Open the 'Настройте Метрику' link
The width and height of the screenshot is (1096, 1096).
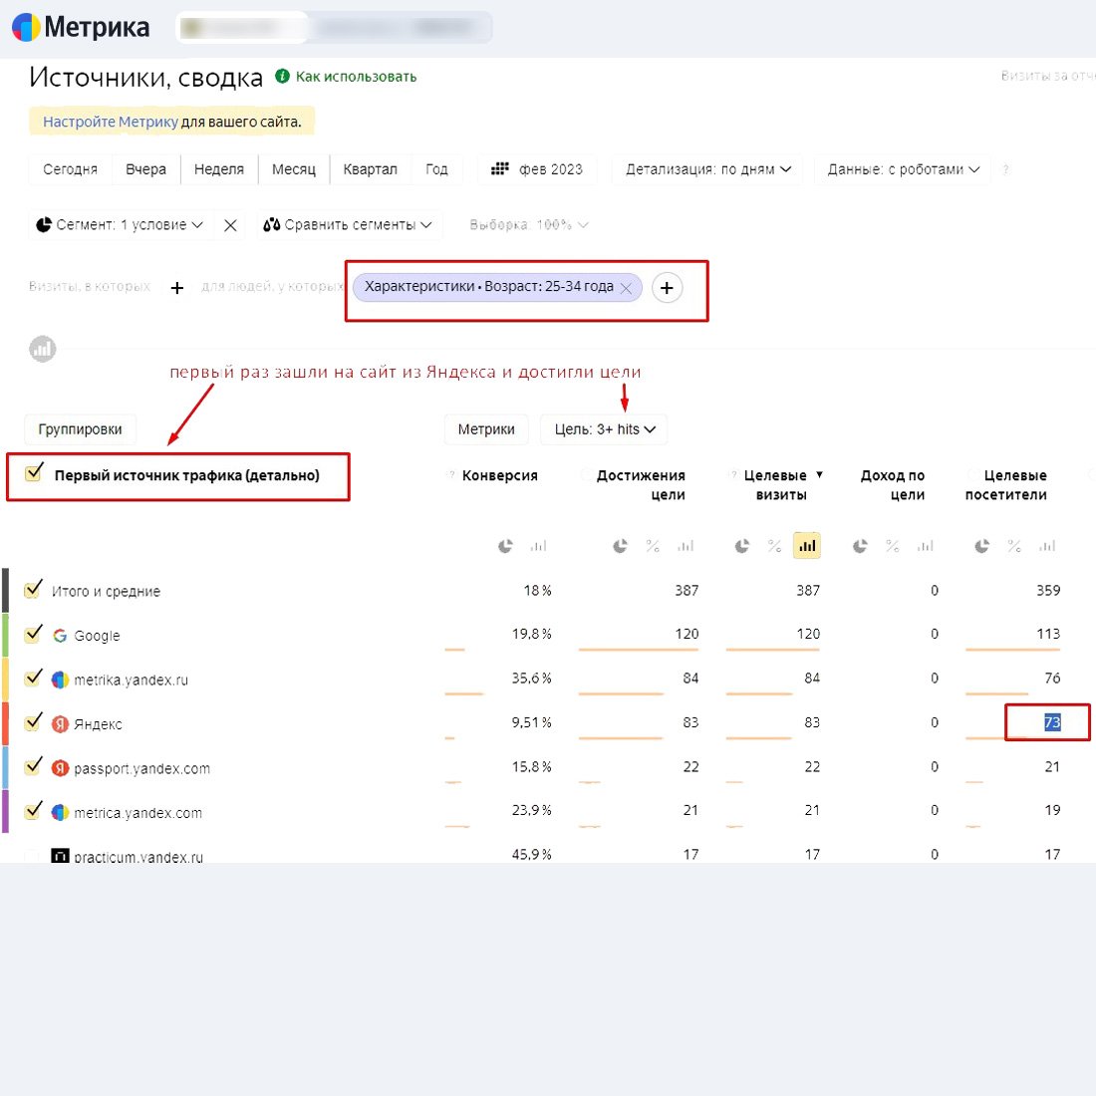(110, 122)
